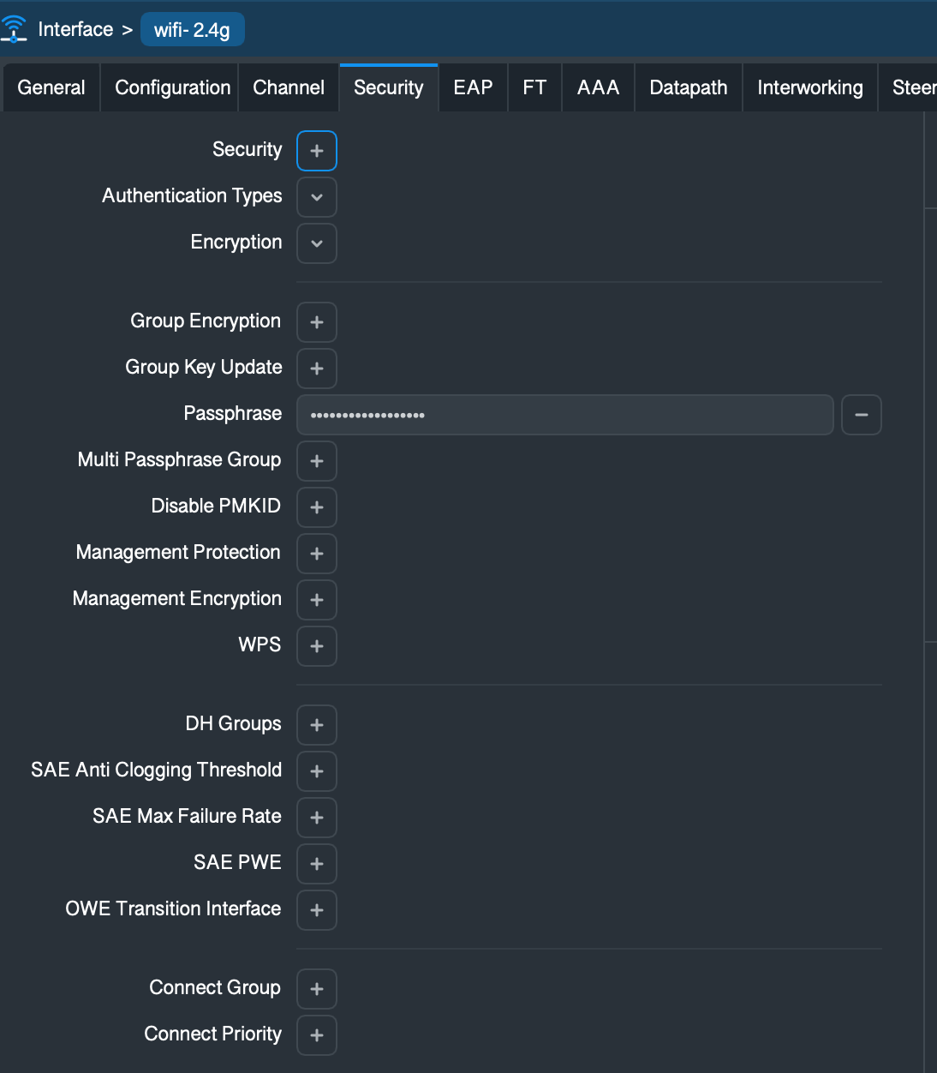Remove the Passphrase with the minus button
This screenshot has height=1073, width=937.
click(861, 415)
